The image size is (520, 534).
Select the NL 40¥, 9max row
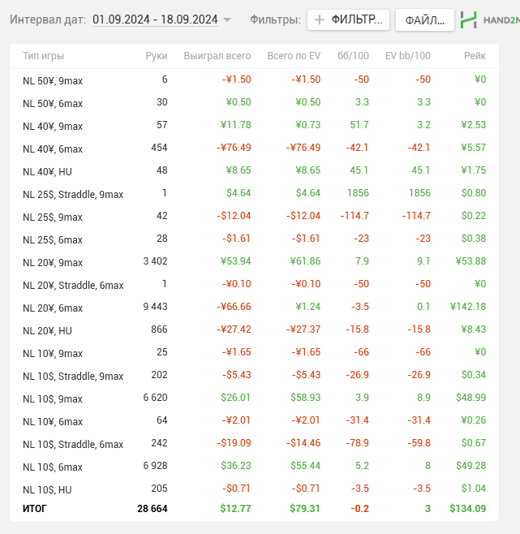(x=254, y=125)
